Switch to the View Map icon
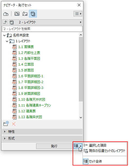 [x=17, y=14]
